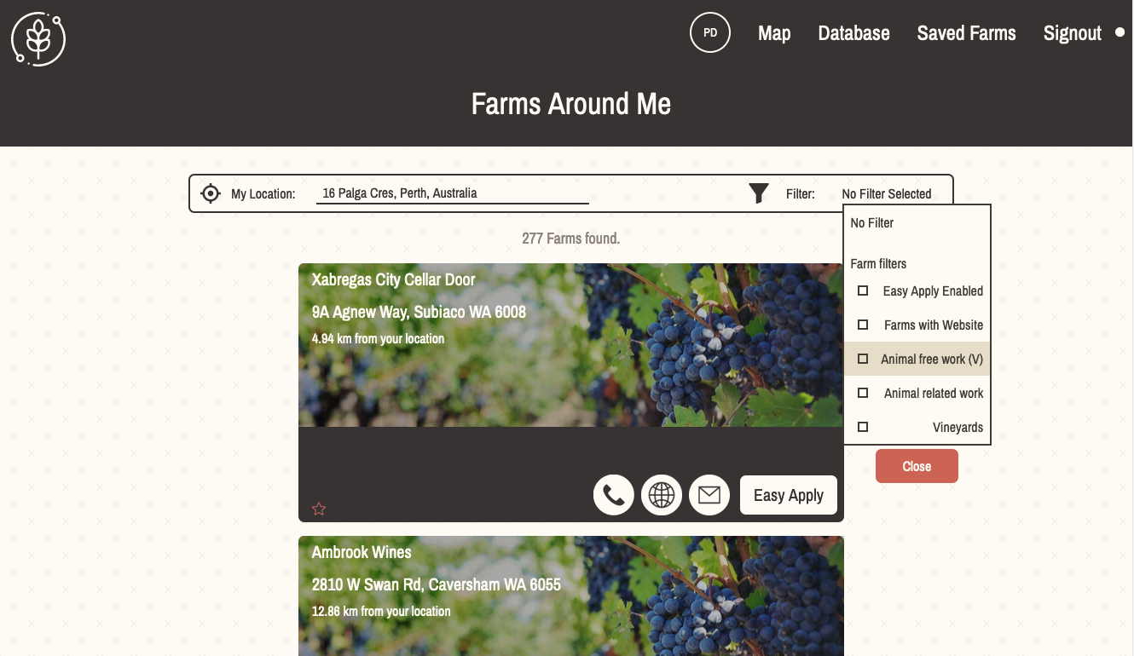Click the funnel filter icon
Image resolution: width=1134 pixels, height=656 pixels.
(759, 193)
